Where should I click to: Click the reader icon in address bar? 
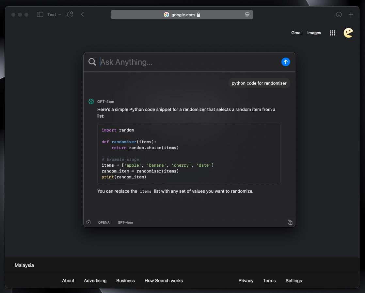click(247, 15)
